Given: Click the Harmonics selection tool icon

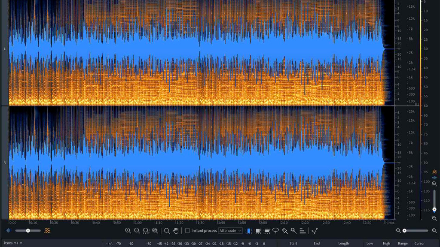Looking at the screenshot, I should coord(302,230).
